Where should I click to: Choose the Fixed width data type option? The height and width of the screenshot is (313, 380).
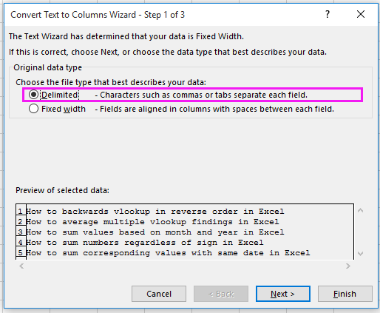[33, 109]
